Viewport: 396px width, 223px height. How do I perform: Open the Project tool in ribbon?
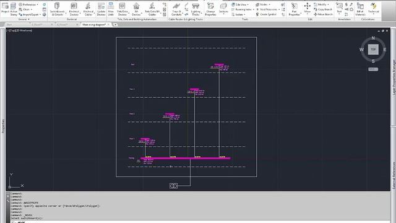coord(5,9)
